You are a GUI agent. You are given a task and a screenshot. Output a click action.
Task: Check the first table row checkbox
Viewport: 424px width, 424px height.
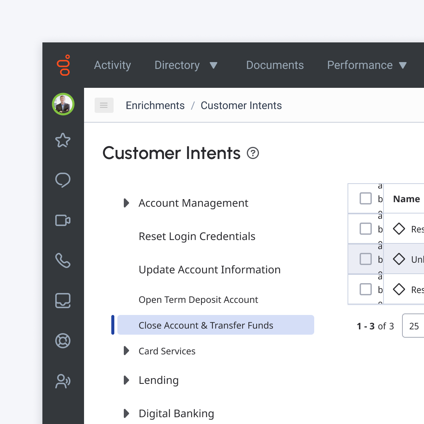[x=366, y=229]
